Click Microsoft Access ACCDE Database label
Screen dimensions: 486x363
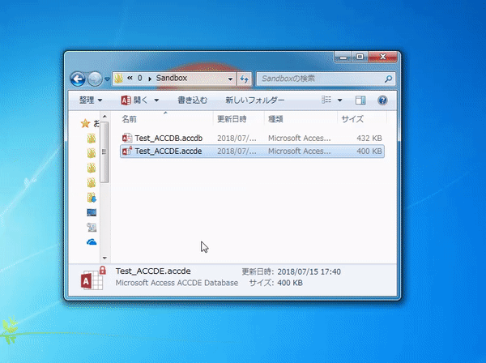(x=177, y=283)
